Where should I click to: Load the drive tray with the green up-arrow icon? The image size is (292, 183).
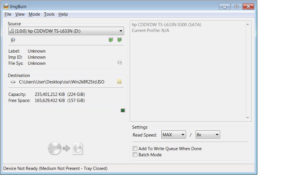click(111, 40)
